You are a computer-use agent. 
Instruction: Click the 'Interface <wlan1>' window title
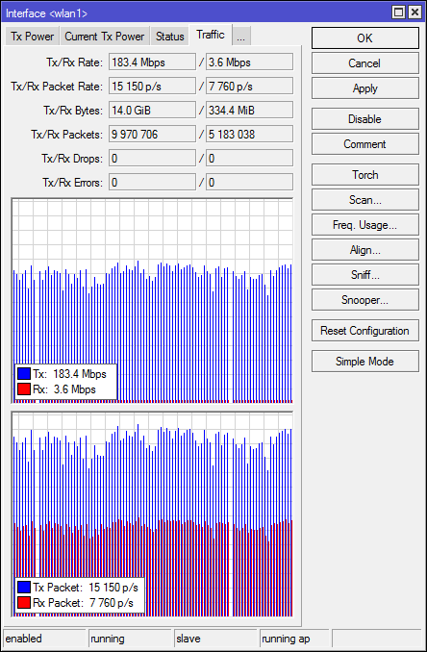click(46, 13)
